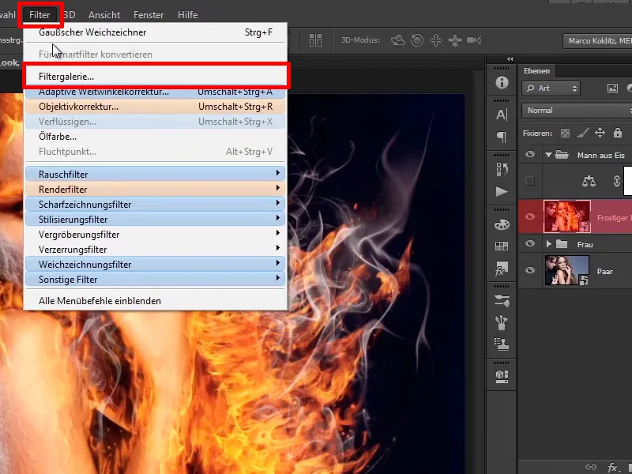This screenshot has width=632, height=474.
Task: Choose Adaptive Weitwinkelkorrektur menu entry
Action: click(x=155, y=92)
